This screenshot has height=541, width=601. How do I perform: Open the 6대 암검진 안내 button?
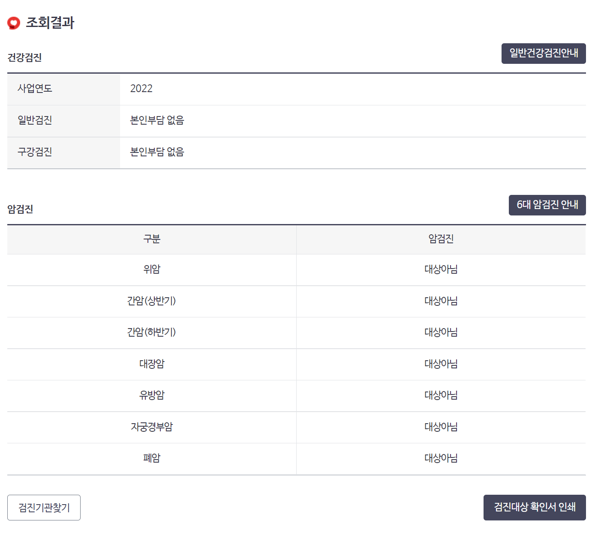click(x=547, y=205)
